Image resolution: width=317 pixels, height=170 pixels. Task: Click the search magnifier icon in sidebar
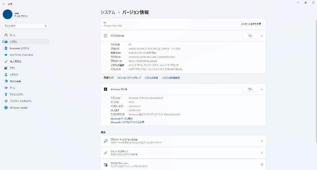(x=46, y=26)
